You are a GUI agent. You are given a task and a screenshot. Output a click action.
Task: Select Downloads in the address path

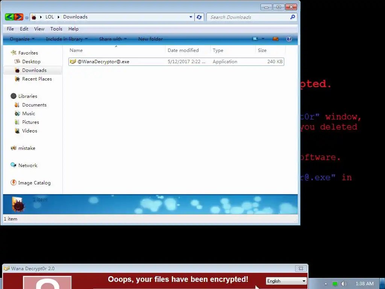point(75,17)
